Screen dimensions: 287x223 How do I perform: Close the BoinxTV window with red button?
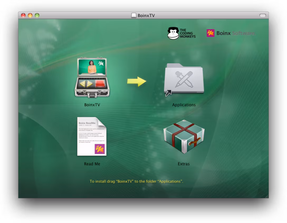pos(23,15)
